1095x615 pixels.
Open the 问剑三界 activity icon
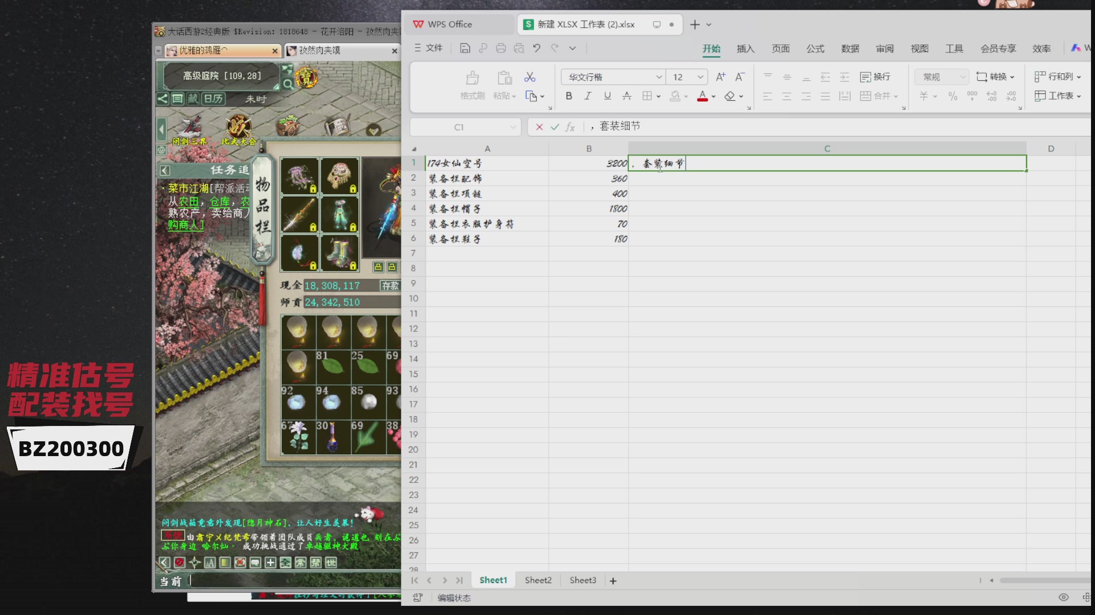point(190,130)
